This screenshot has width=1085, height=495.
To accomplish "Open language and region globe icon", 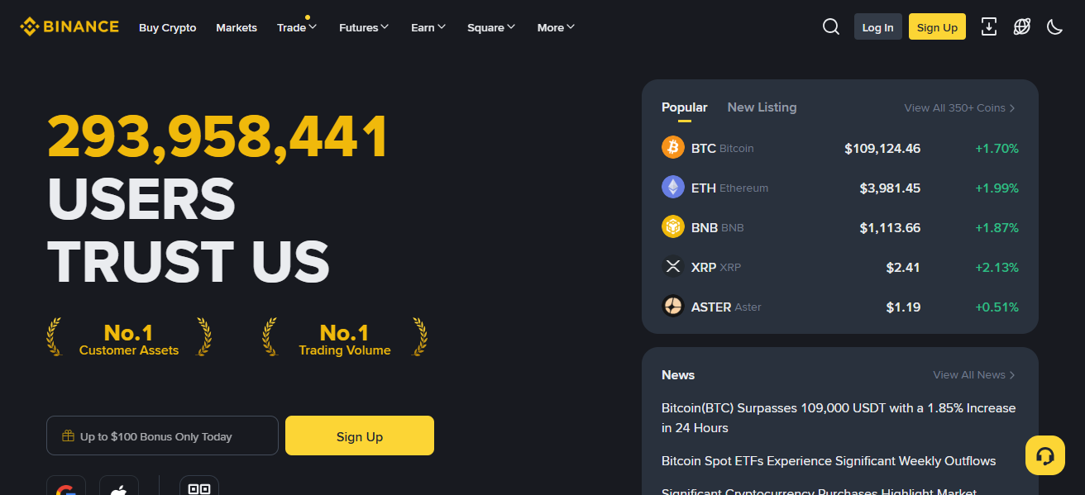I will 1022,26.
